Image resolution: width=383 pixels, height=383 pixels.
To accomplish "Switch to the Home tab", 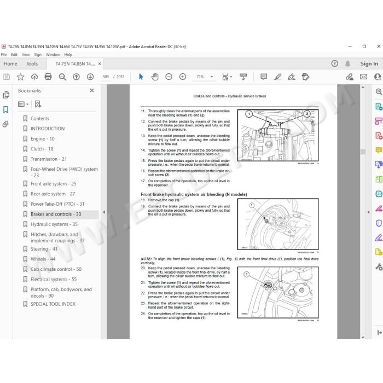I will point(10,64).
